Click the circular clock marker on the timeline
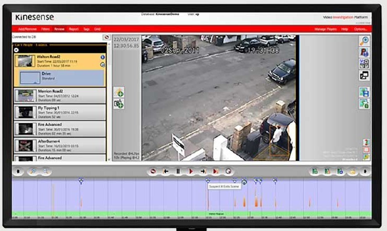Image resolution: width=387 pixels, height=231 pixels. (x=244, y=182)
